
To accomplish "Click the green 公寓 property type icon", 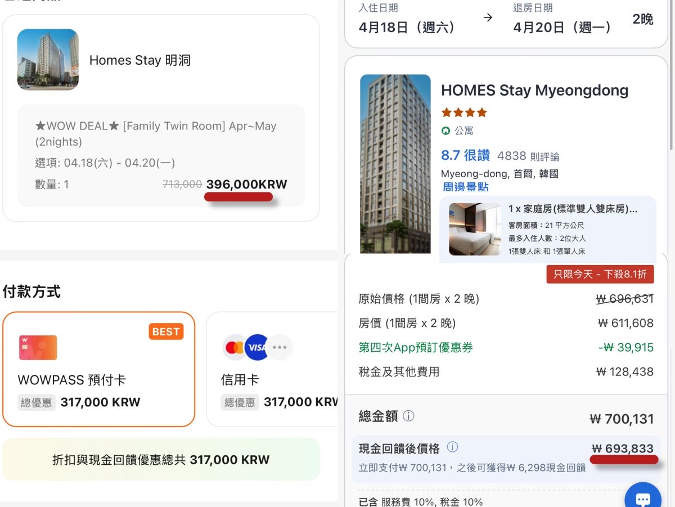I will (446, 131).
